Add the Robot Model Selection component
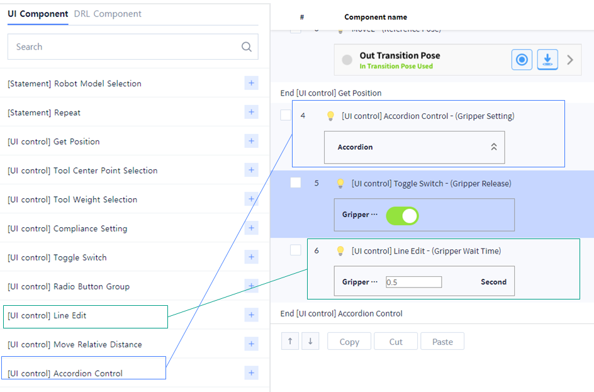Image resolution: width=594 pixels, height=392 pixels. click(x=251, y=83)
